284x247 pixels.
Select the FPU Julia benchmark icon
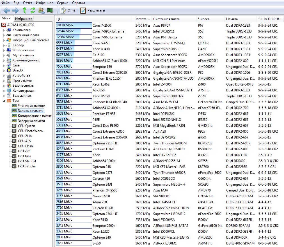[x=14, y=156]
